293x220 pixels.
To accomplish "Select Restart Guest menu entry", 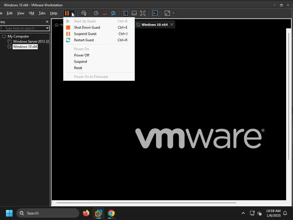I will [x=99, y=40].
